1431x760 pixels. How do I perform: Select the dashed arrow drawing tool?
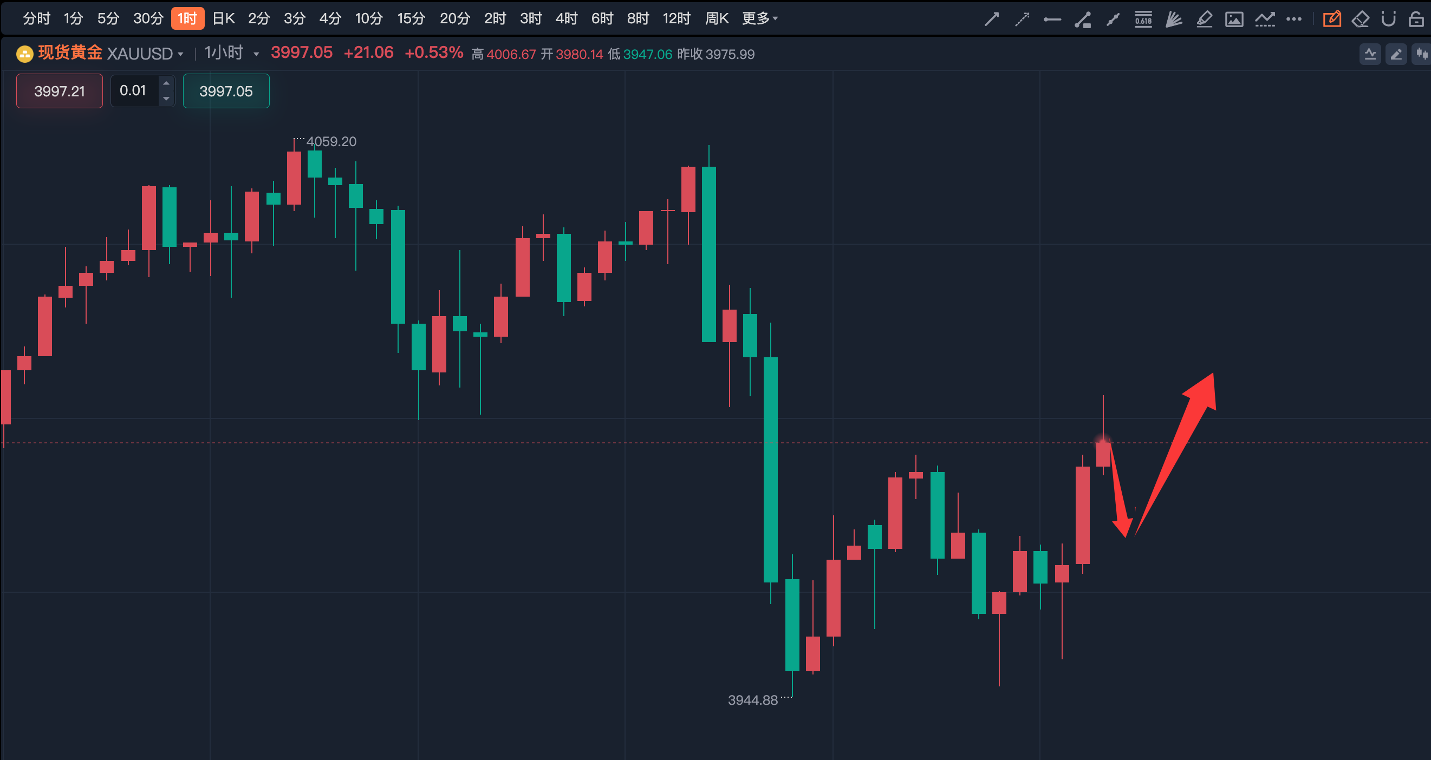1022,19
